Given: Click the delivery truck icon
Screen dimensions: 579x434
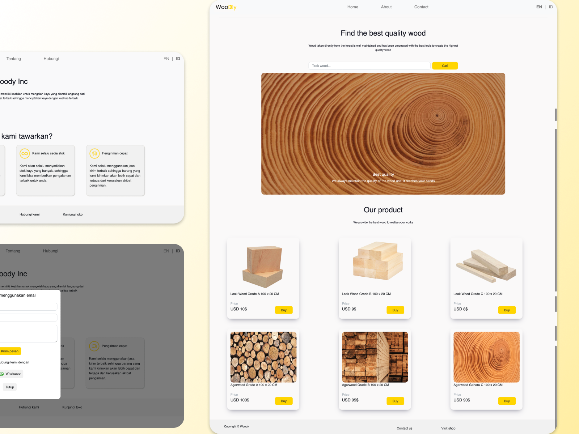Looking at the screenshot, I should [94, 153].
